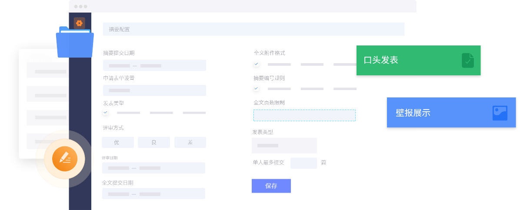
Task: Toggle the checkbox under 全文附件格式
Action: pos(257,64)
